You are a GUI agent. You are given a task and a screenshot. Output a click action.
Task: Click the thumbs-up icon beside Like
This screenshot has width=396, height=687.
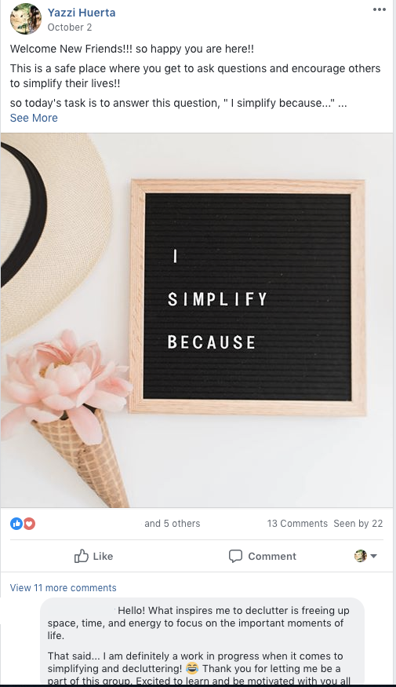point(82,556)
